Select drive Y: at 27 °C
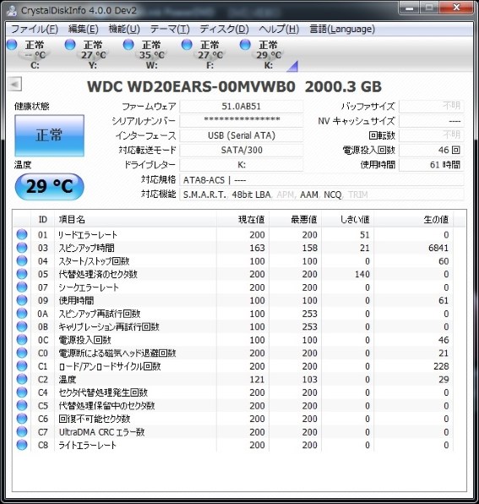Screen dimensions: 479x504 click(x=93, y=55)
